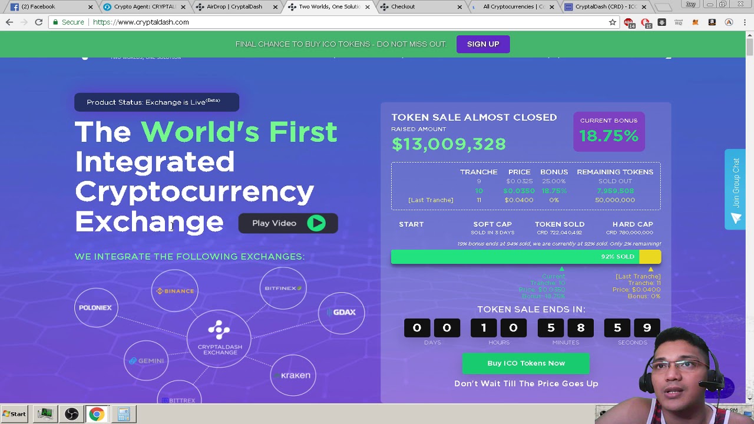Screen dimensions: 754x424
Task: Select the Poloniex exchange bubble
Action: (x=95, y=307)
